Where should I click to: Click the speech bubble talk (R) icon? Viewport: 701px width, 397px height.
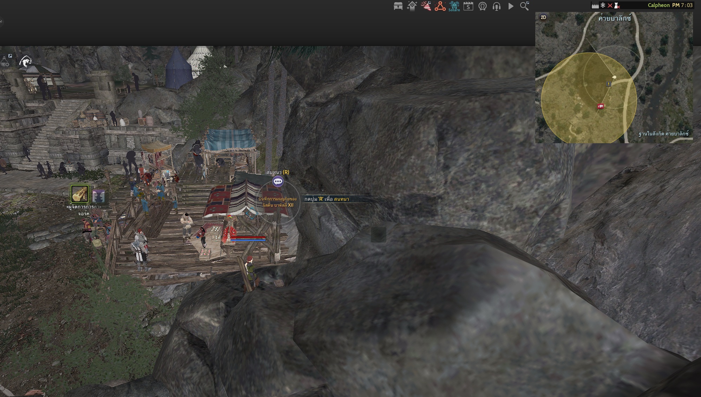click(x=278, y=181)
